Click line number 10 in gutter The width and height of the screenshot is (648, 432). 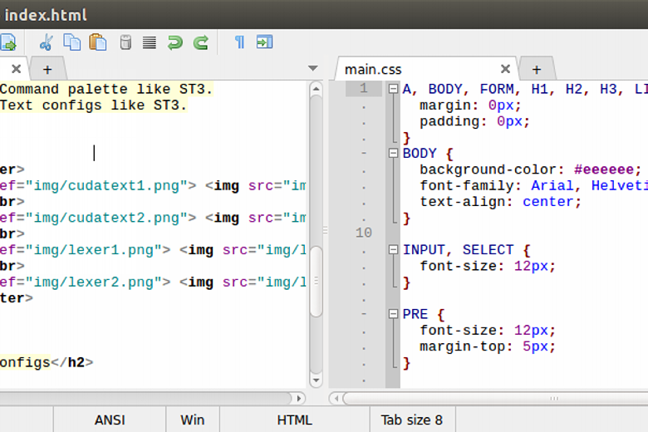click(x=364, y=233)
